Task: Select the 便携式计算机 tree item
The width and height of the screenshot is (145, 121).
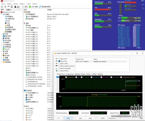Action: (x=10, y=29)
